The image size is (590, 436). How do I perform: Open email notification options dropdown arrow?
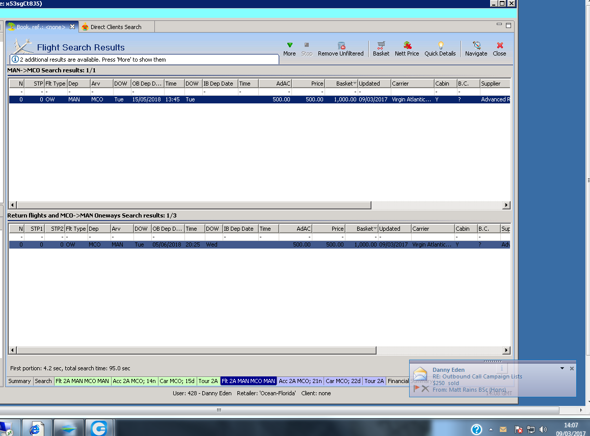562,368
